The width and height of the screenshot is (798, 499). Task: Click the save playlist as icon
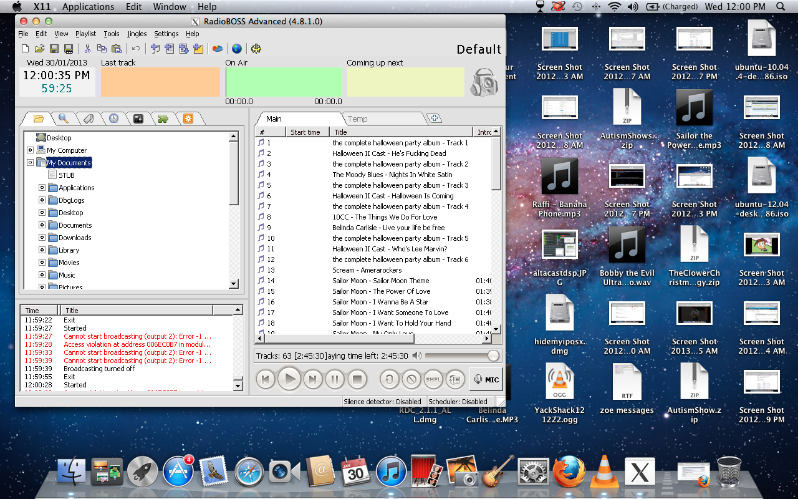pos(69,49)
